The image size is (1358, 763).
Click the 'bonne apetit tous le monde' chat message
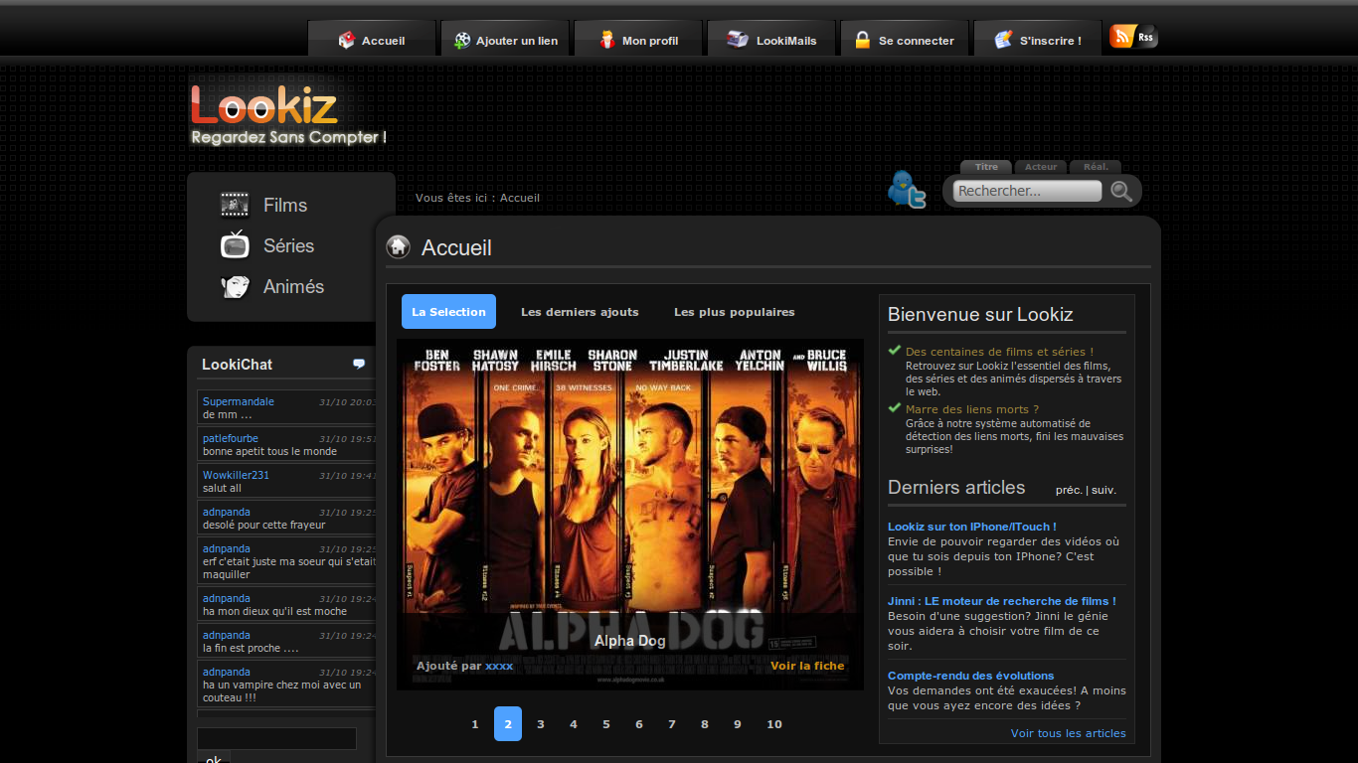click(x=269, y=451)
